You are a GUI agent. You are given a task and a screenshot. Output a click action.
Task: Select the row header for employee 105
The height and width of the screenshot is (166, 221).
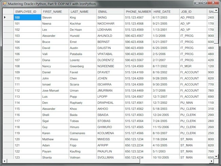pos(8,48)
